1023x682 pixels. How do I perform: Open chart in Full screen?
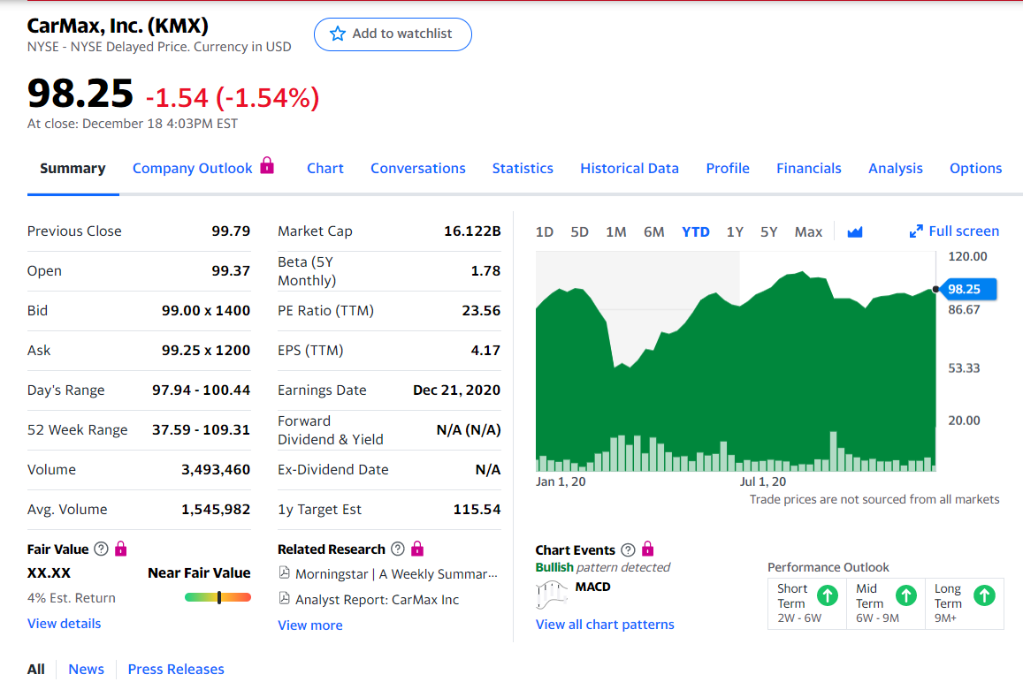[954, 231]
